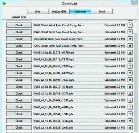Switch to the Web tab
Viewport: 139px width, 133px height.
[x=38, y=11]
